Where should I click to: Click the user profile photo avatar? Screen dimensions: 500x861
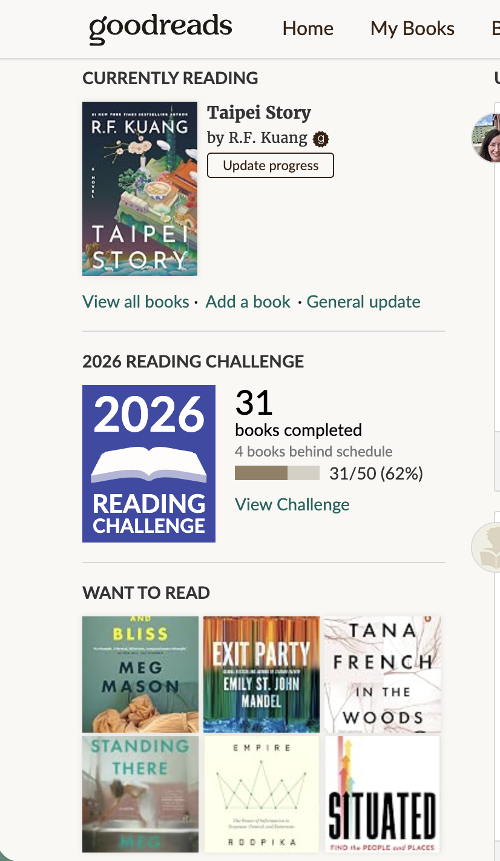click(x=486, y=137)
